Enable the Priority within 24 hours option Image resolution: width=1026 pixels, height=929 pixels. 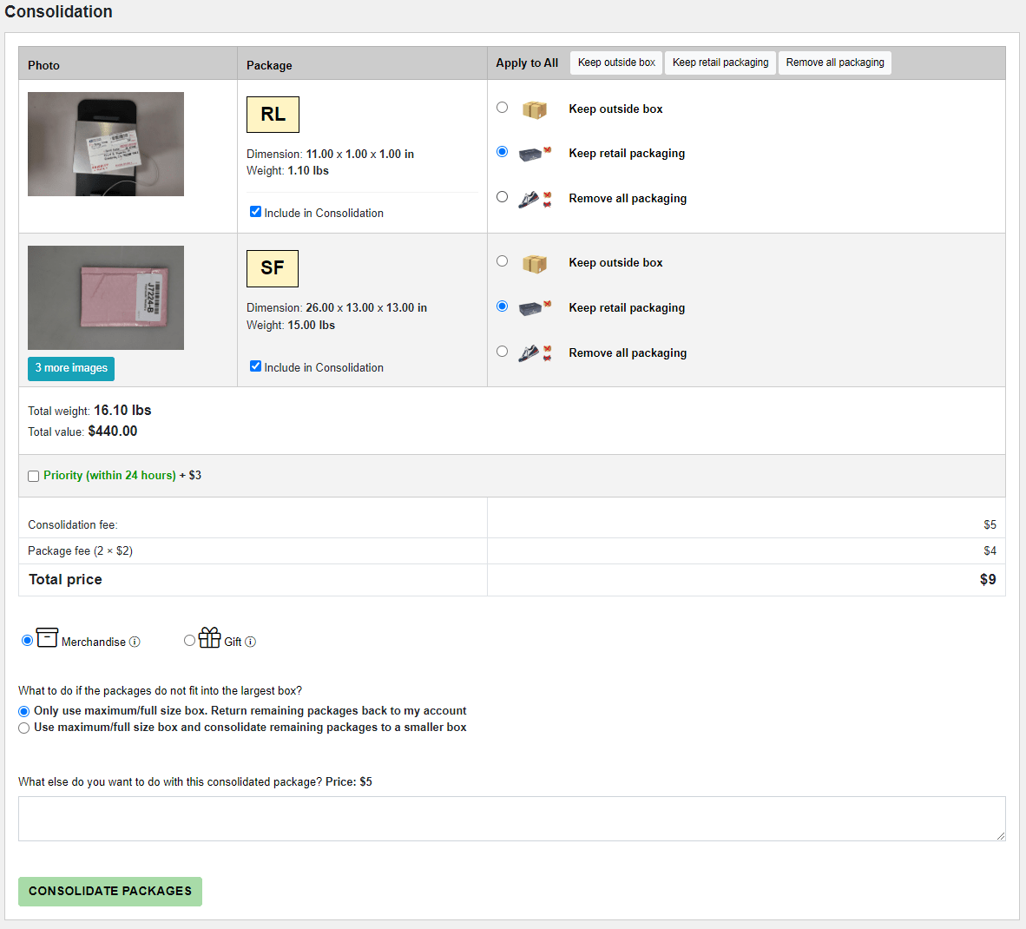[33, 476]
